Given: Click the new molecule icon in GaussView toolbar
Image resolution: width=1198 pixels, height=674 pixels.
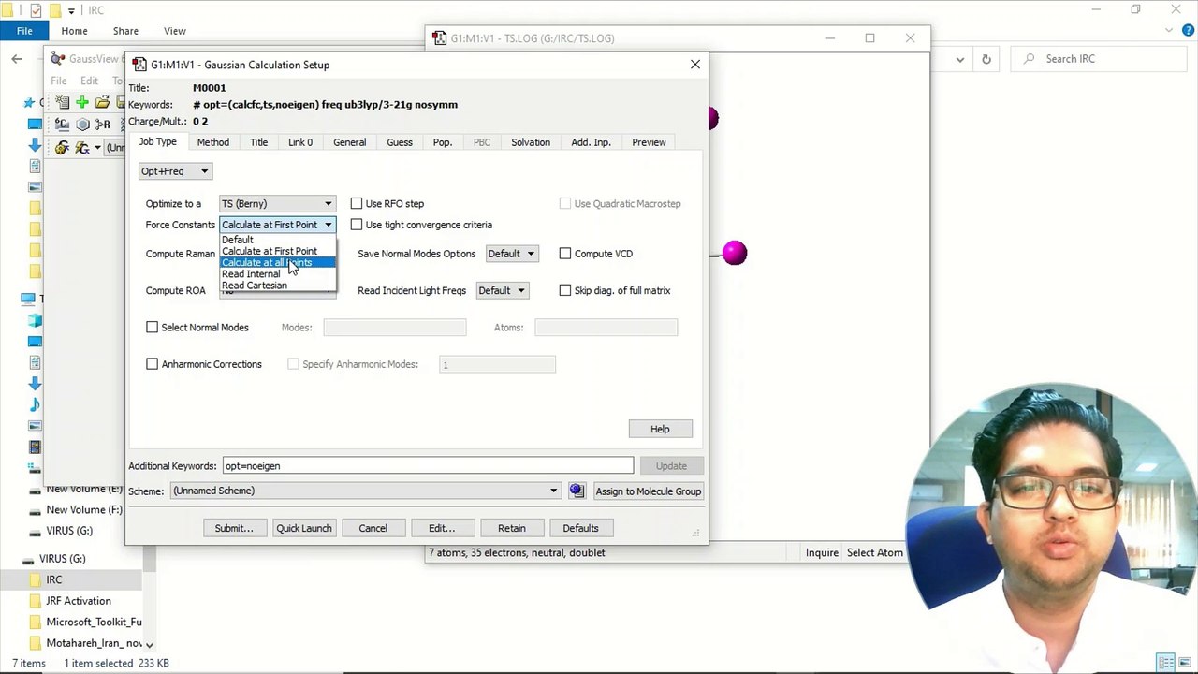Looking at the screenshot, I should coord(62,102).
